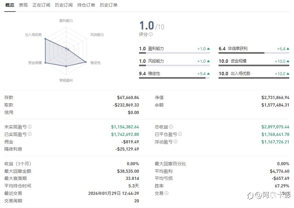Viewport: 294px width, 208px height.
Task: Click green up arrow beside 盈利能力 score
Action: [x=208, y=49]
